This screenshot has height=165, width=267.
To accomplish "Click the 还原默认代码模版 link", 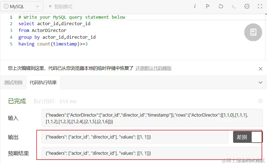I will [x=153, y=68].
